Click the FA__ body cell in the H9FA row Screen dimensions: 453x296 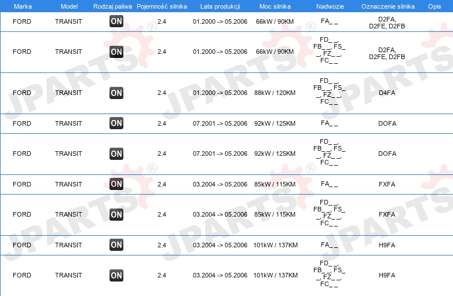329,245
